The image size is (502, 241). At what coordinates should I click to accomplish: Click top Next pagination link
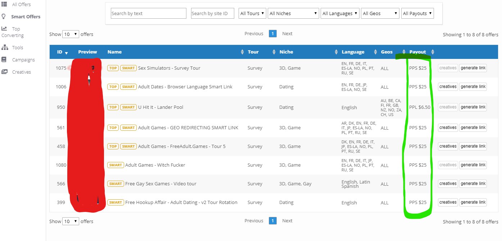(287, 33)
